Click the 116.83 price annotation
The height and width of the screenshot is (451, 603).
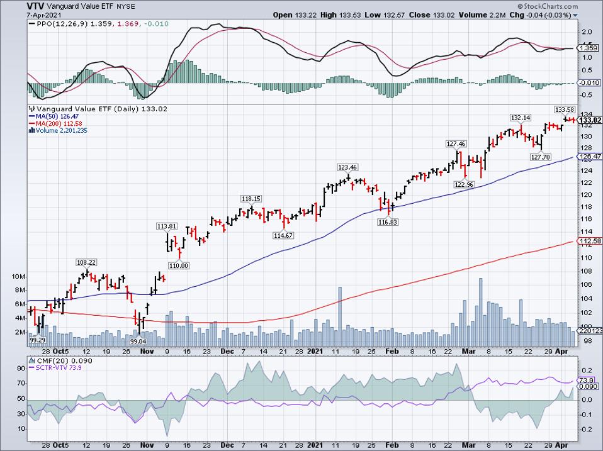[x=388, y=222]
